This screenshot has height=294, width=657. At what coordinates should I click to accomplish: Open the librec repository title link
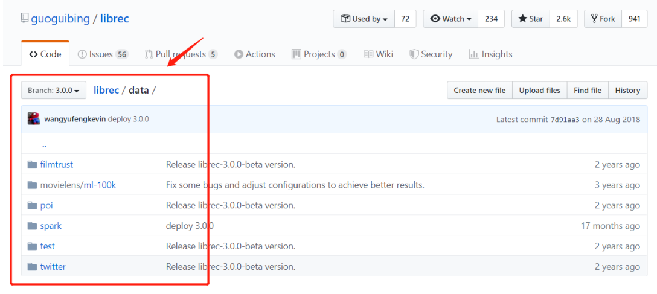click(114, 19)
